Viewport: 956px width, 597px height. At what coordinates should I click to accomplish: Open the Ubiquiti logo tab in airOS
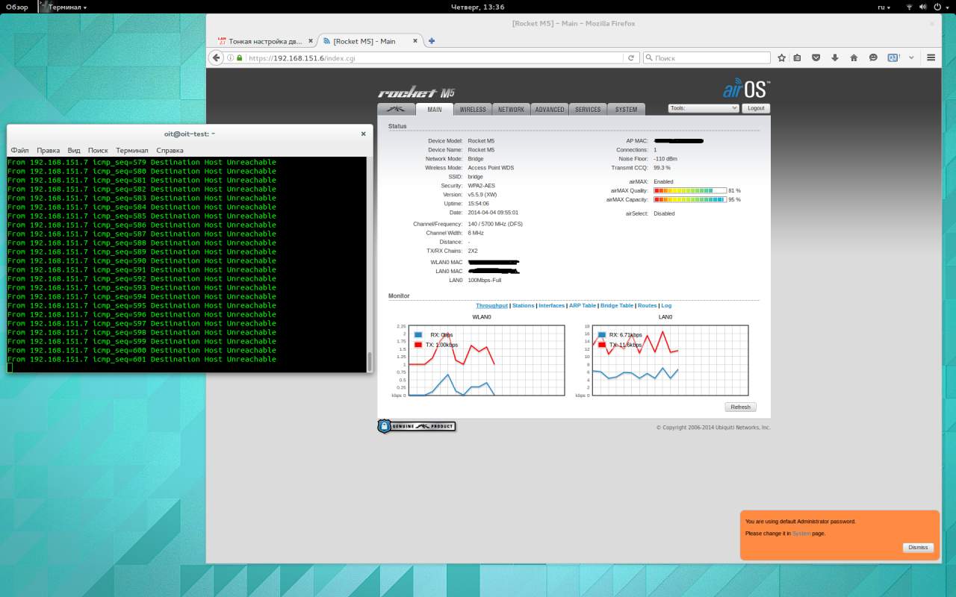point(396,109)
